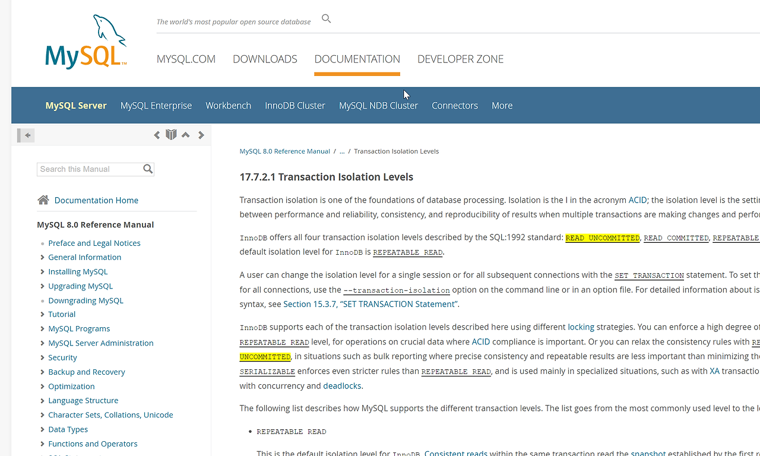Image resolution: width=760 pixels, height=456 pixels.
Task: Expand the General Information tree arrow
Action: coord(42,257)
